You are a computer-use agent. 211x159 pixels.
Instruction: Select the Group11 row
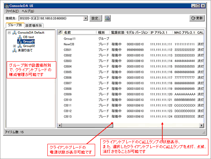point(131,39)
